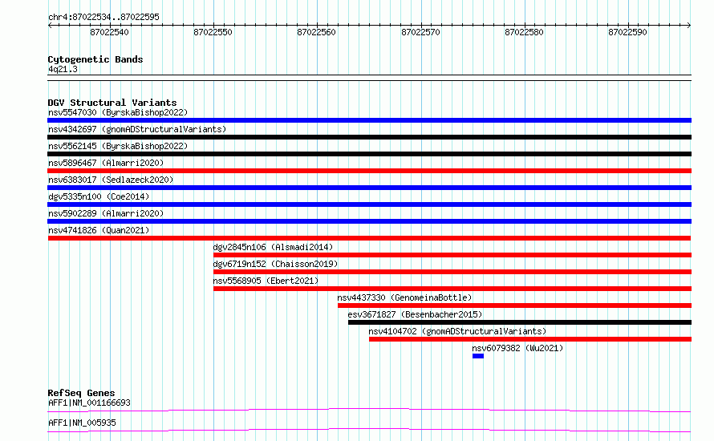Screen dimensions: 714x441
Task: Click the nsv5568905 (Ebert2021) label
Action: coord(266,281)
